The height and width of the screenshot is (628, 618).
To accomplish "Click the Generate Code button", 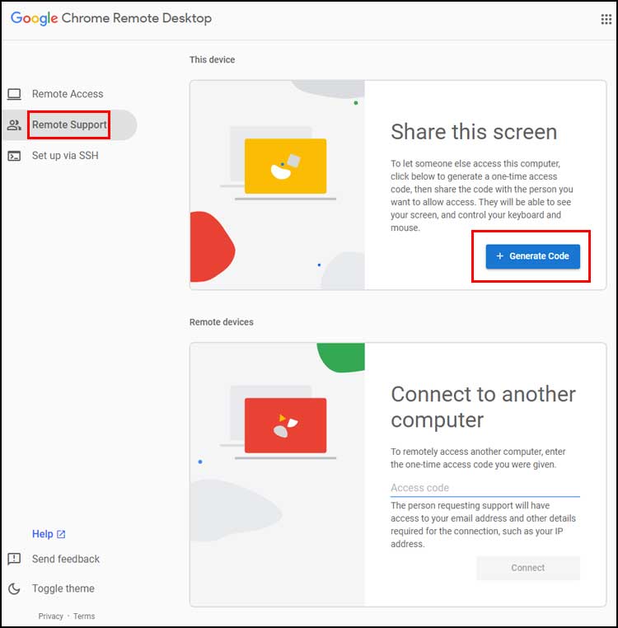I will (532, 256).
